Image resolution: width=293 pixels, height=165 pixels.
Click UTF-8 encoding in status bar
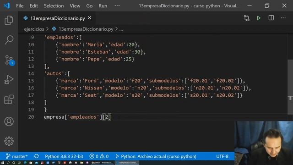tap(222, 156)
